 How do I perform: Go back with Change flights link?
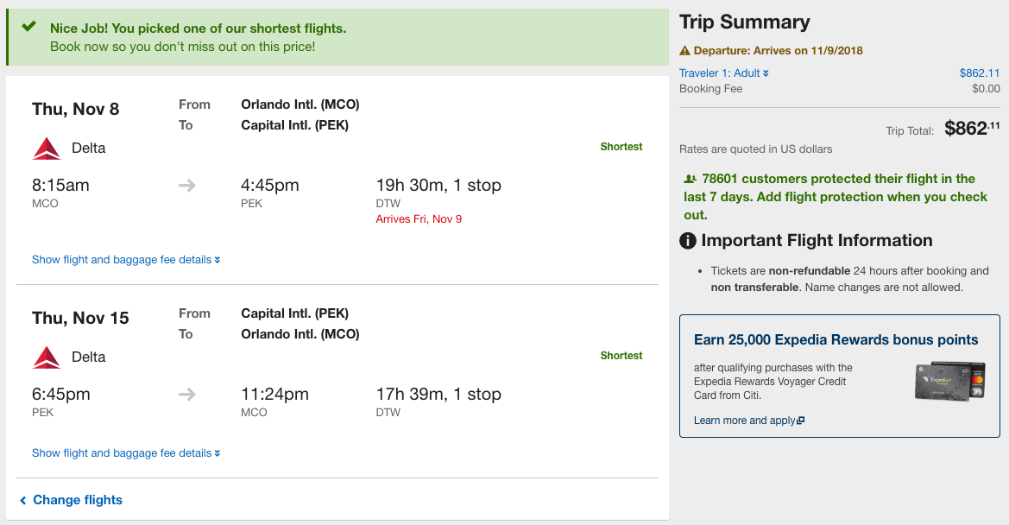point(71,500)
